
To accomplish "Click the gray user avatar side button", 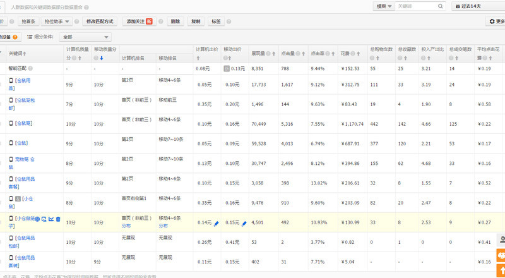I will (x=501, y=239).
